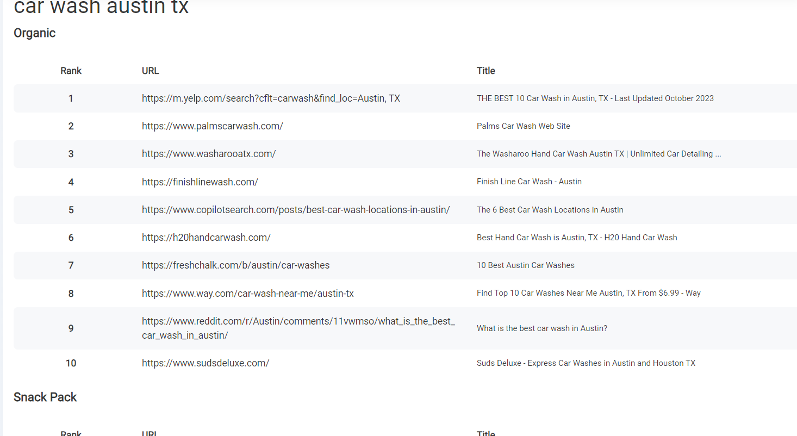Select 'The 6 Best Car Wash Locations in Austin'
Viewport: 797px width, 436px height.
(x=550, y=210)
